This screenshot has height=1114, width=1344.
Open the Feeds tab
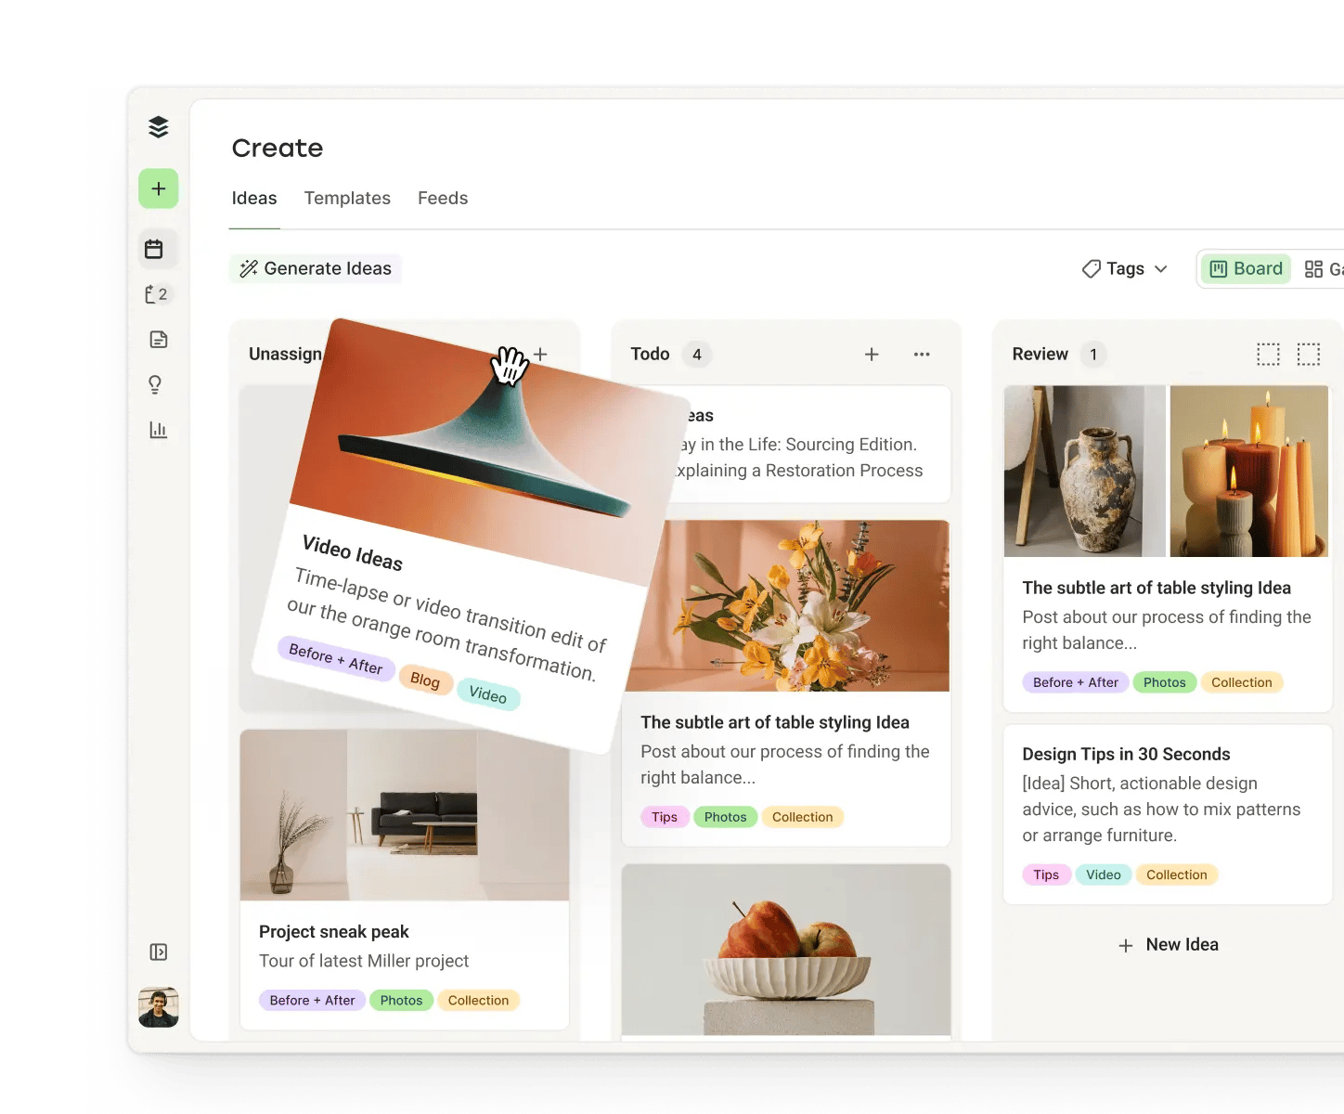click(443, 198)
